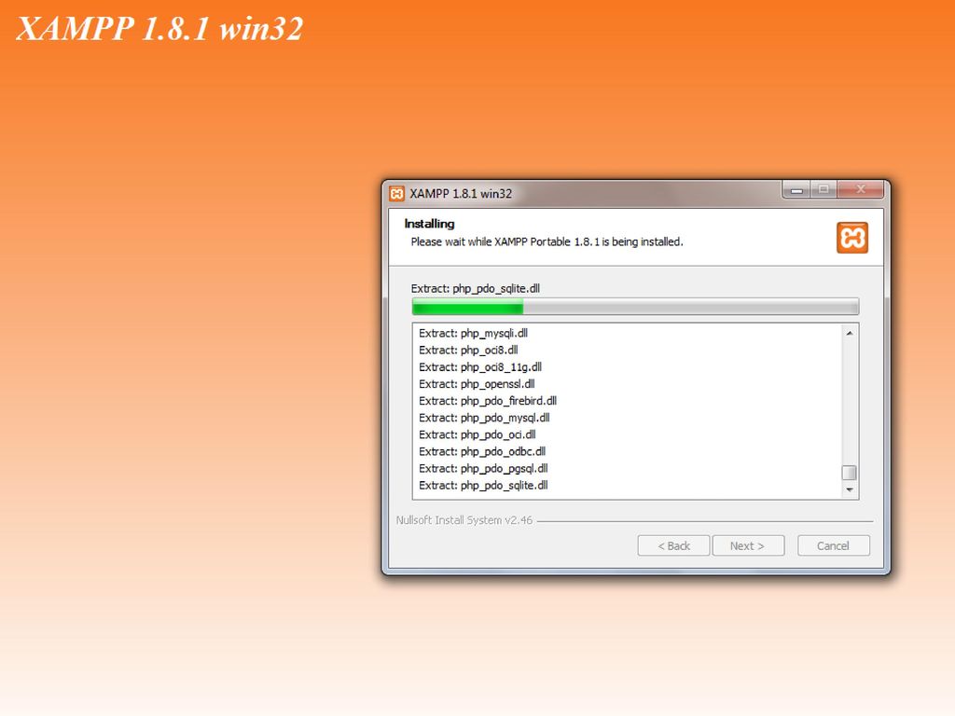Viewport: 955px width, 716px height.
Task: Select the php_mysqli.dll log entry
Action: coord(473,333)
